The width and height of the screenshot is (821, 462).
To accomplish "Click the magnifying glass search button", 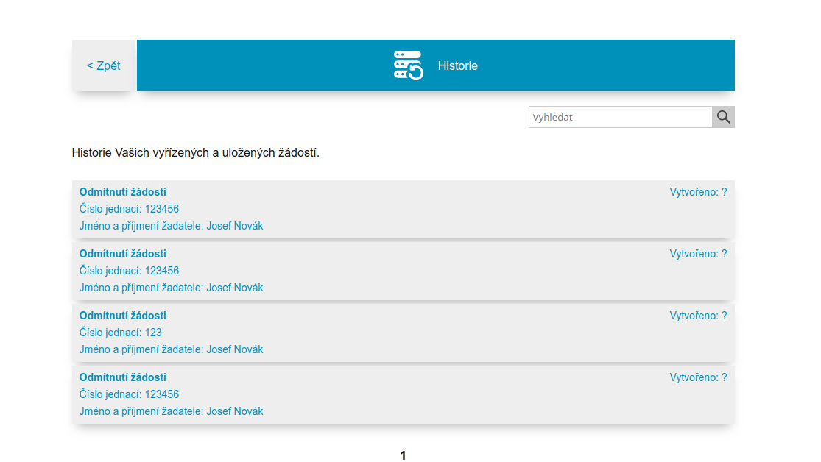I will coord(723,117).
